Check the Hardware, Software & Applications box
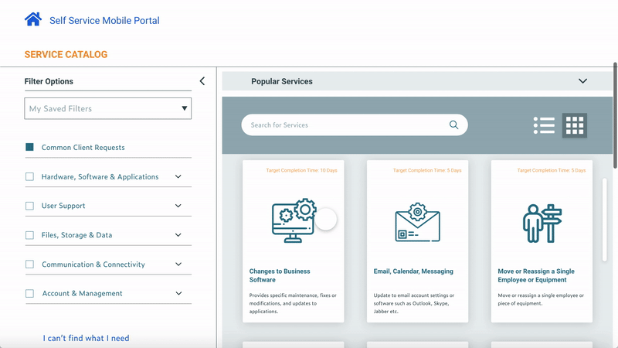The height and width of the screenshot is (348, 618). (29, 177)
